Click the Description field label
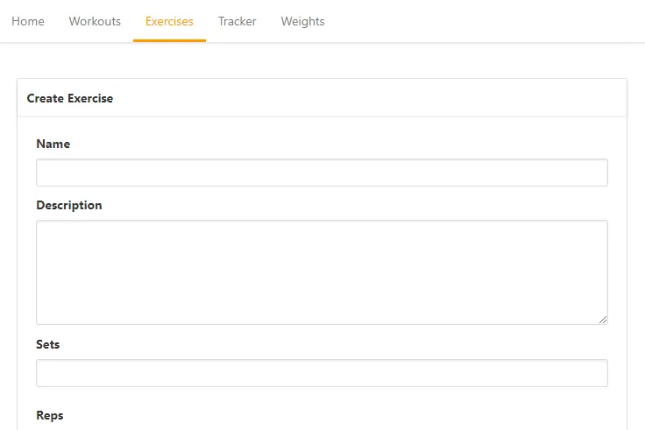 pyautogui.click(x=68, y=205)
